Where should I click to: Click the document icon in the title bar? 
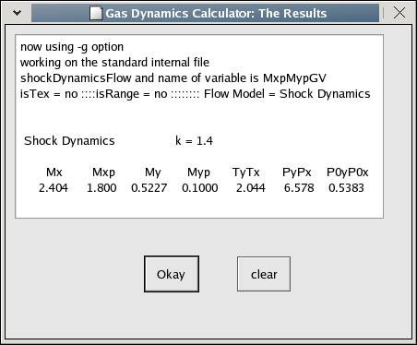96,13
